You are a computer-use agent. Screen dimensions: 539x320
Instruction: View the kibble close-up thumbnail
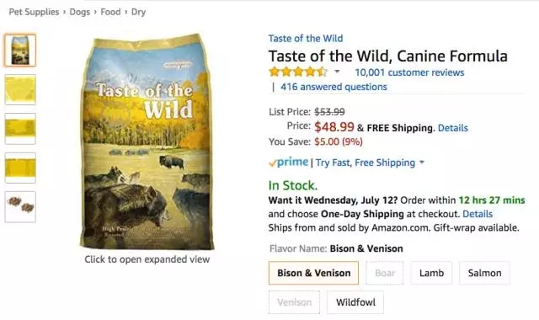point(20,207)
